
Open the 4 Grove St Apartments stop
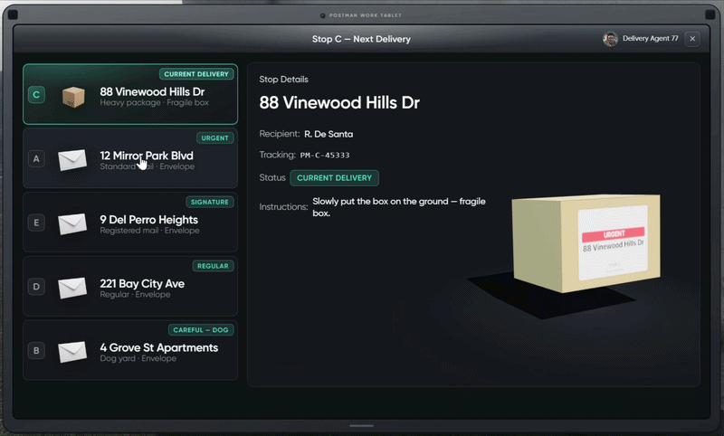(130, 350)
